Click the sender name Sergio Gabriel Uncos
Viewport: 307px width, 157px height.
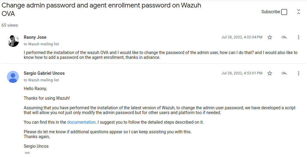point(44,73)
